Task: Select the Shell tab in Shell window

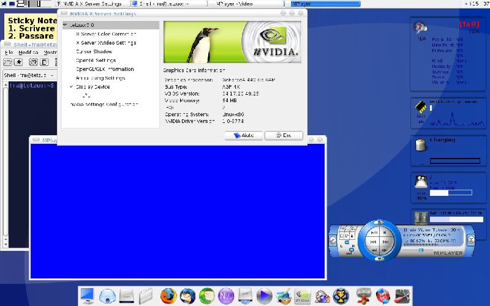Action: click(28, 75)
